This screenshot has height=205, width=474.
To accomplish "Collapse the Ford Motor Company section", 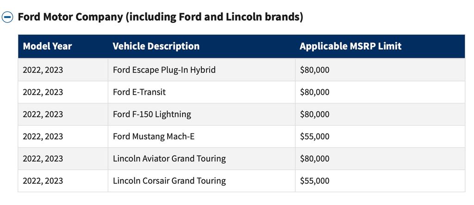I will coord(7,18).
